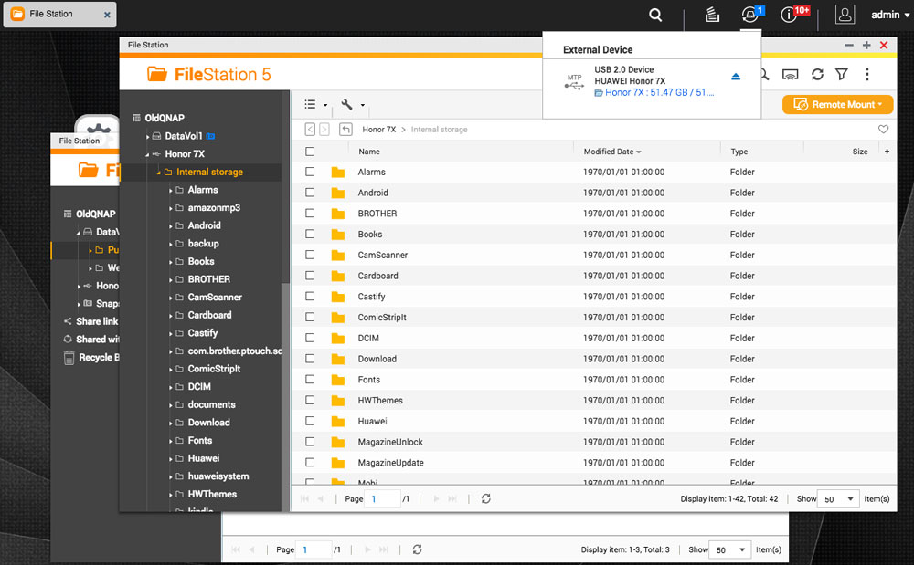Expand the amazonmp3 tree folder
914x565 pixels.
pyautogui.click(x=170, y=208)
